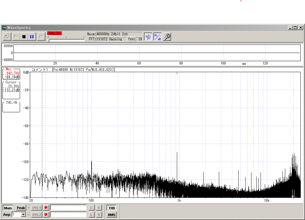Viewport: 305px width, 220px height.
Task: Toggle the OVL2 overlay button
Action: click(x=37, y=215)
